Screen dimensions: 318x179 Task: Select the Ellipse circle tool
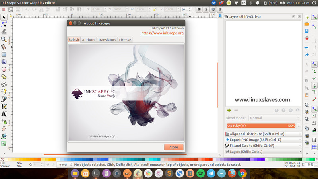[4, 69]
